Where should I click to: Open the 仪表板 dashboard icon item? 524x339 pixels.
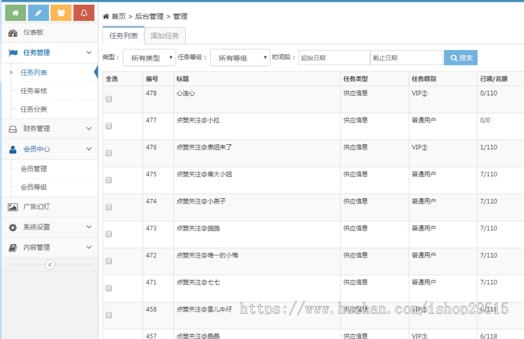(13, 33)
